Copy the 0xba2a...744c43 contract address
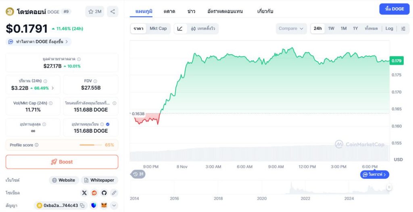Screen dimensions: 413x212 (82, 206)
